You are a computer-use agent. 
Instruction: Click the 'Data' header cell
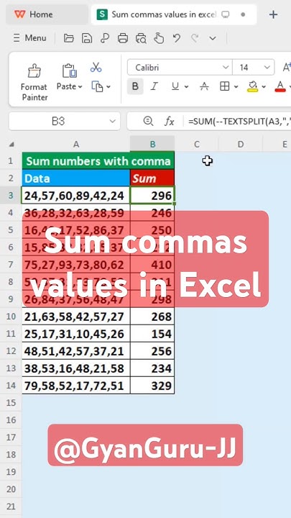coord(76,178)
